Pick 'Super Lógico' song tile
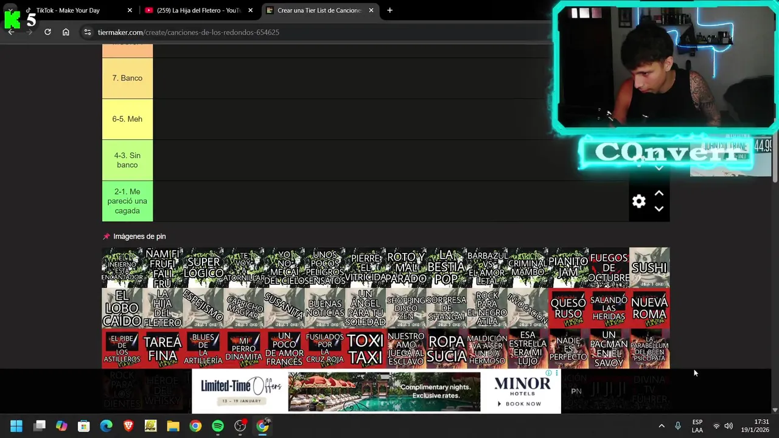Screen dimensions: 779x438 pyautogui.click(x=203, y=268)
